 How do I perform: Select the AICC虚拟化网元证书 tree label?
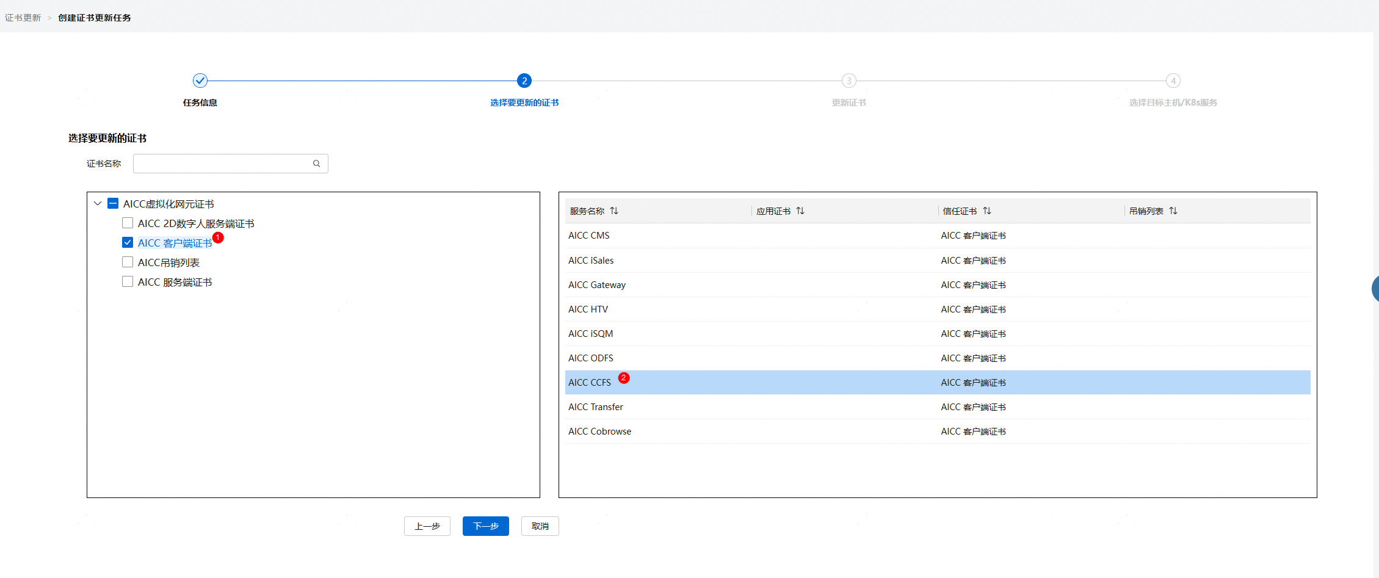point(168,204)
